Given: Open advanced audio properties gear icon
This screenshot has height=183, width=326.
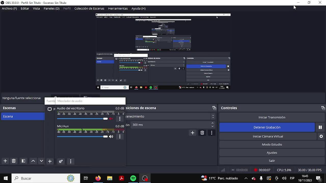Looking at the screenshot, I should click(61, 161).
